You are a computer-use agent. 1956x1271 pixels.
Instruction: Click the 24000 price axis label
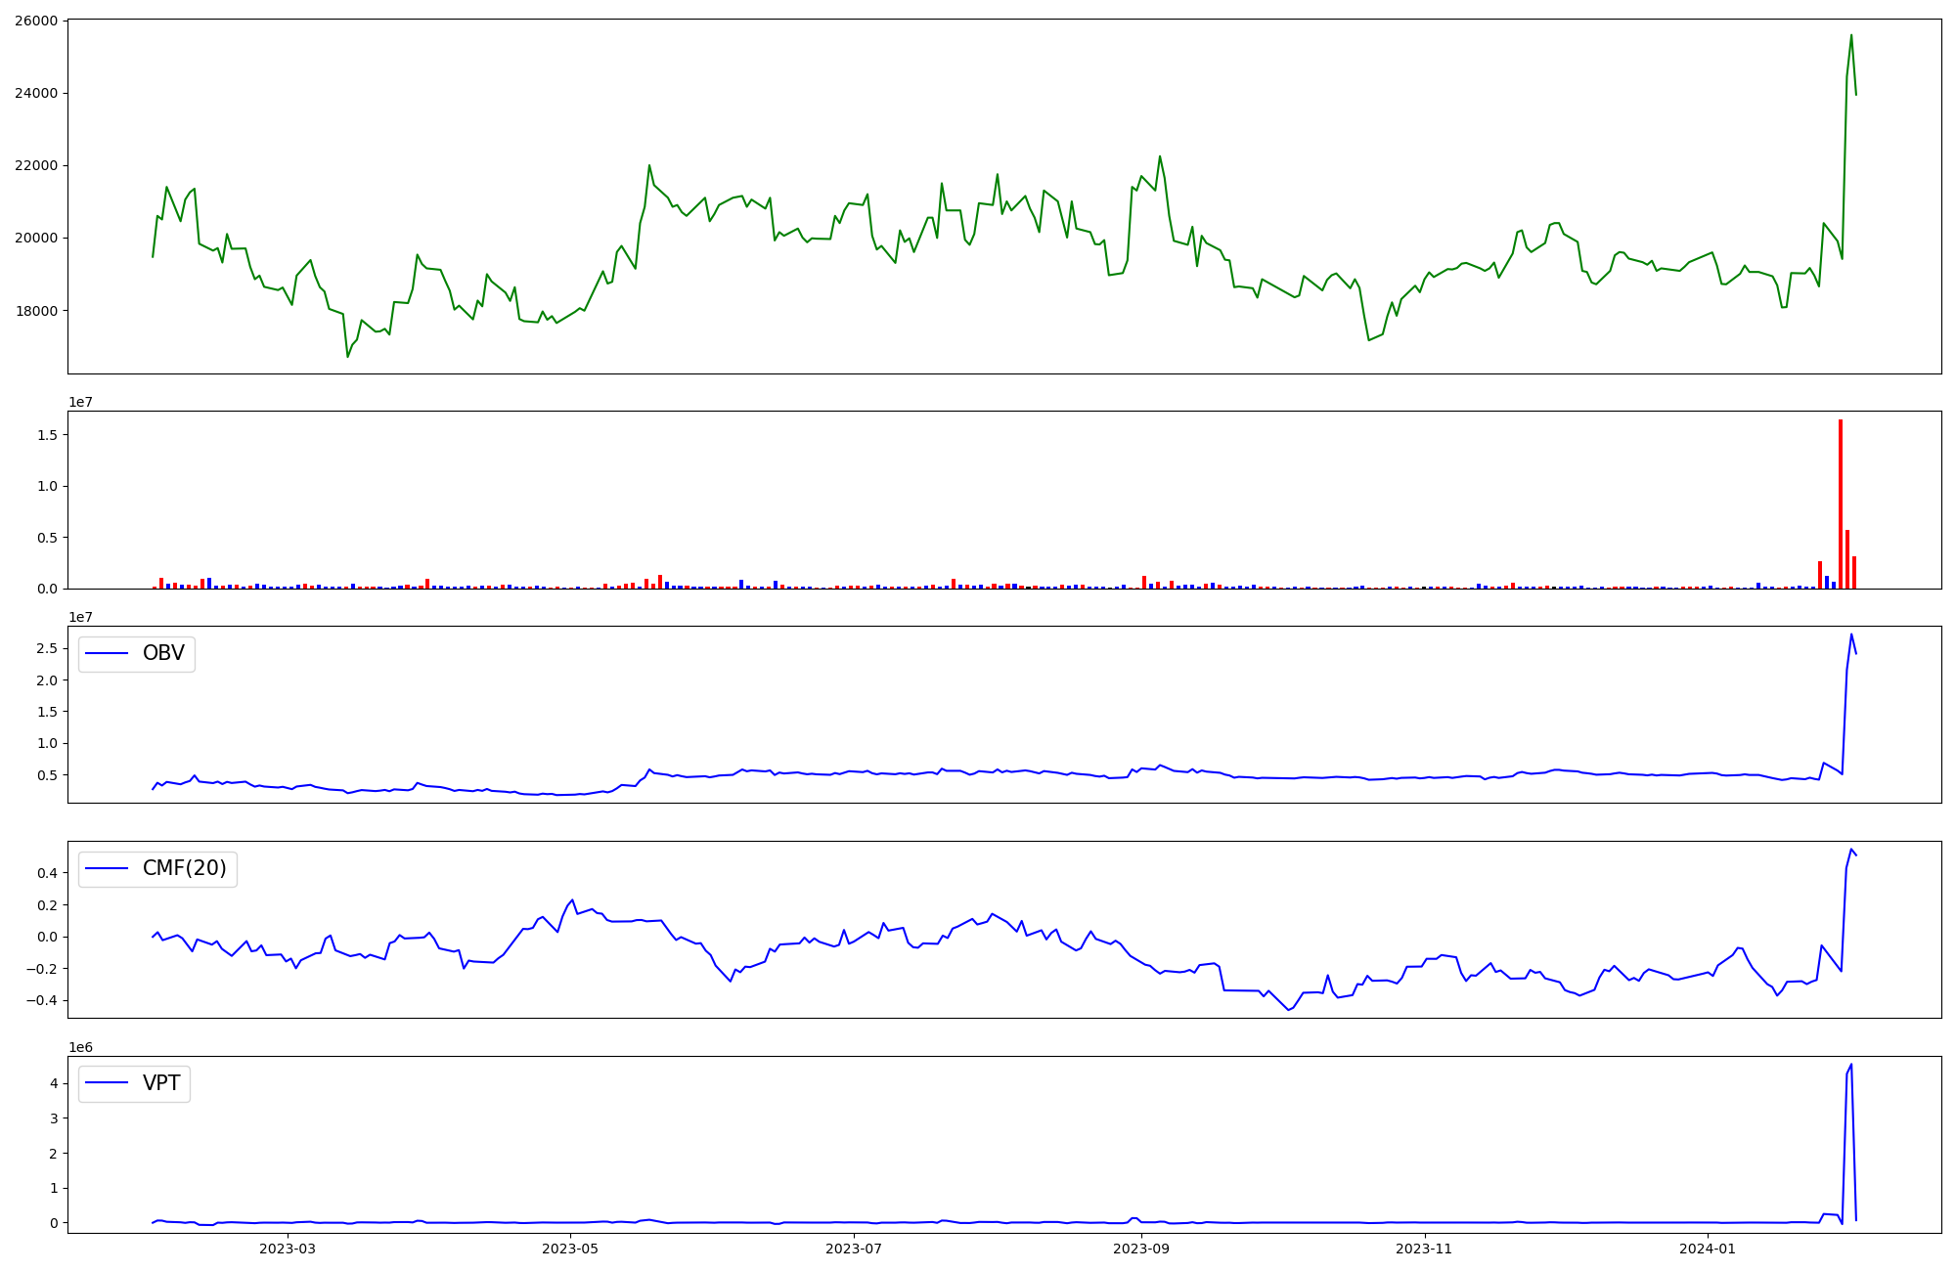tap(35, 93)
